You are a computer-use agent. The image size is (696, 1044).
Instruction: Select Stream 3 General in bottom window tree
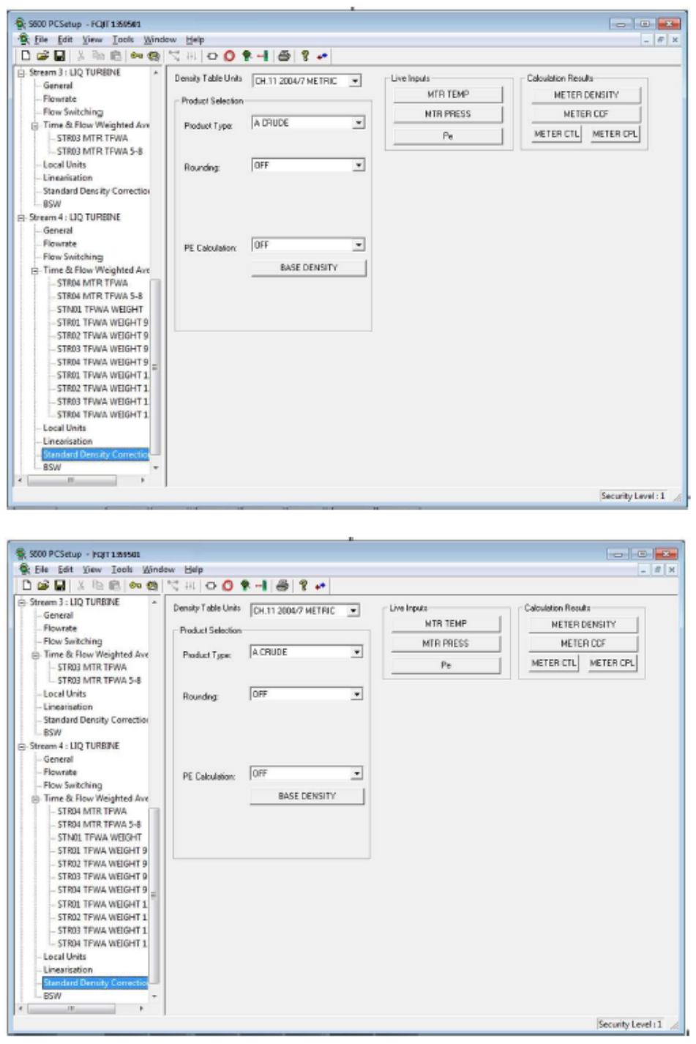click(x=58, y=616)
